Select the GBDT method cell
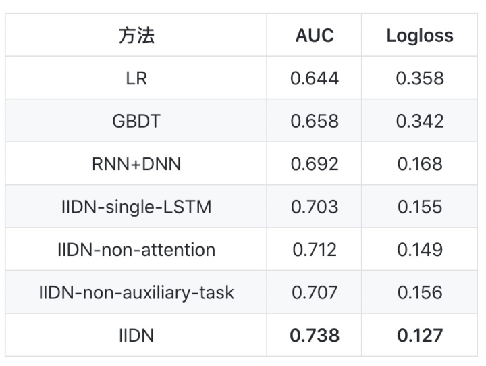The image size is (486, 366). 136,121
